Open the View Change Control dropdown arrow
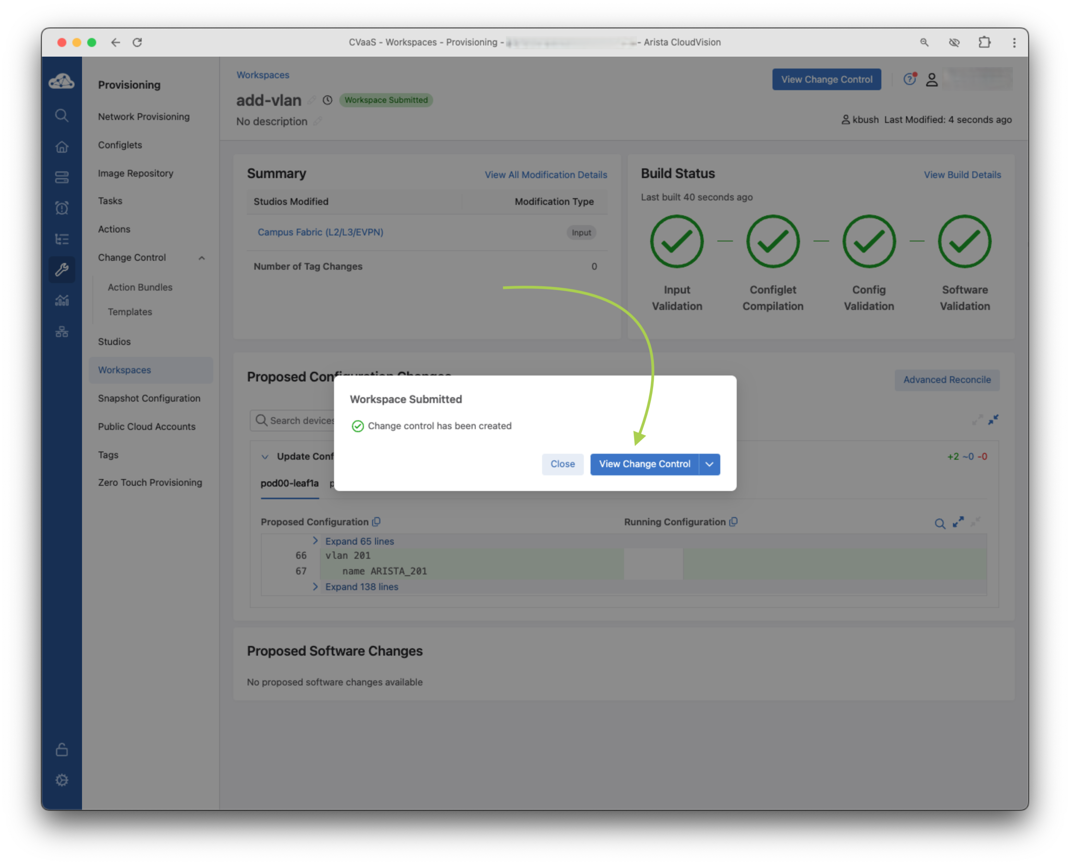 click(x=709, y=464)
